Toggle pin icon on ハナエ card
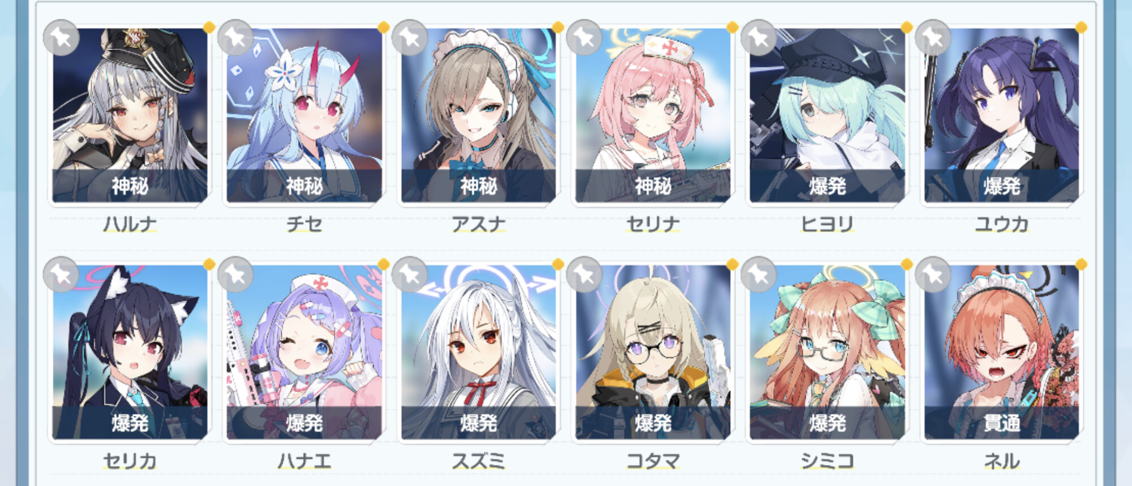 [235, 275]
